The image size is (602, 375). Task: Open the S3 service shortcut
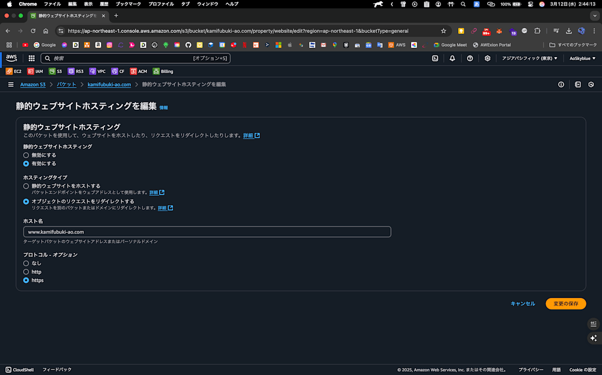[x=56, y=71]
